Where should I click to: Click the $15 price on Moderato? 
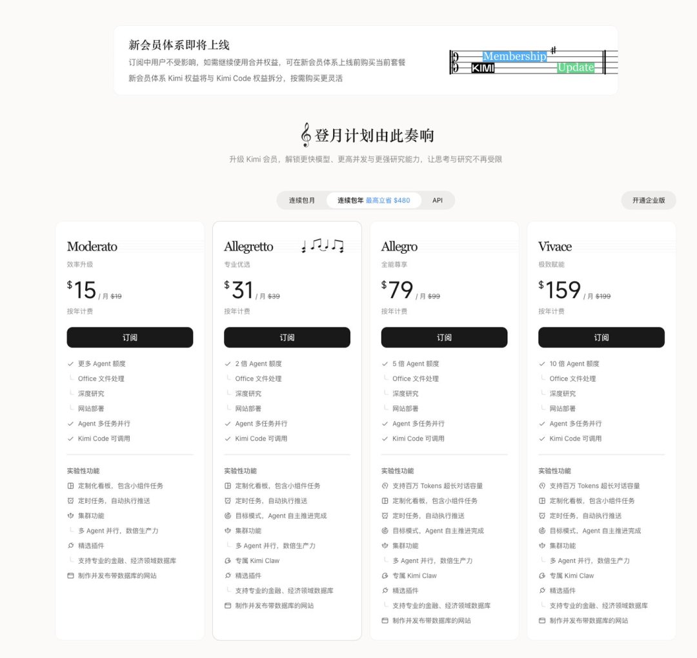tap(81, 290)
